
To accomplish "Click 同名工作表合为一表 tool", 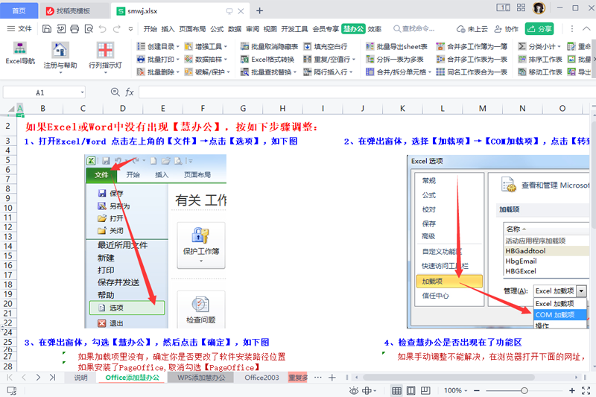I will tap(472, 72).
